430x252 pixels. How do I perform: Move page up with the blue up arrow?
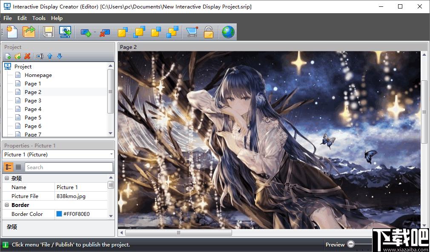pos(50,57)
